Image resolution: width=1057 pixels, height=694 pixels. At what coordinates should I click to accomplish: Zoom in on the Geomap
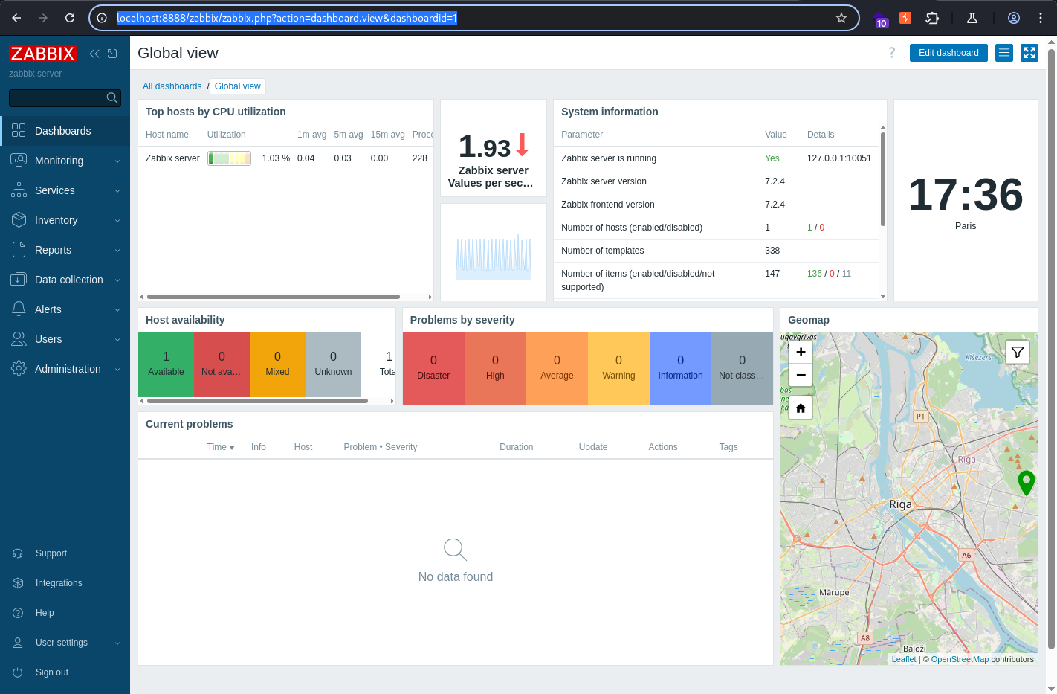click(x=801, y=353)
